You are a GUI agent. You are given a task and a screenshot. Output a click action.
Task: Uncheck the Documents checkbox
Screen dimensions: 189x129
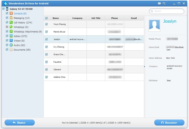7,49
